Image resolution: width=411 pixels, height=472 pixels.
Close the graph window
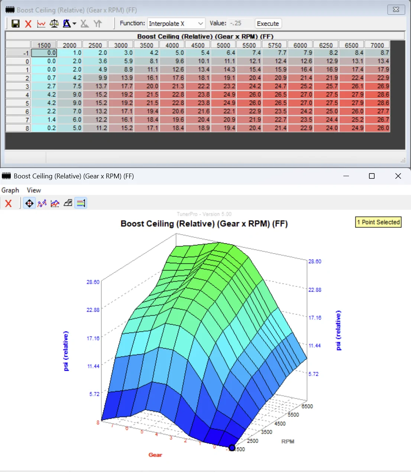tap(398, 176)
